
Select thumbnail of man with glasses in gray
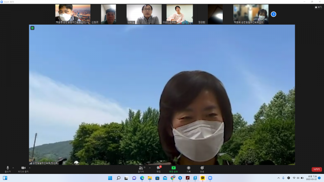144,14
